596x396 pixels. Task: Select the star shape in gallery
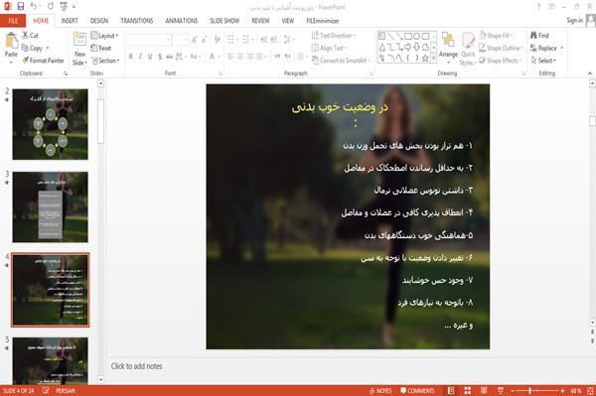(x=426, y=59)
